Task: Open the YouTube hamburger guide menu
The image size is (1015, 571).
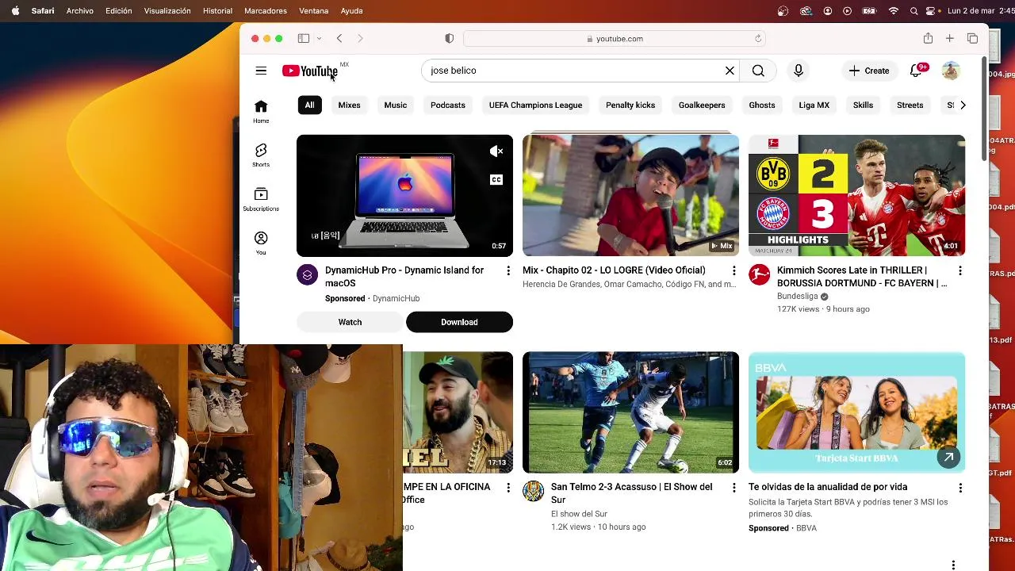Action: (261, 71)
